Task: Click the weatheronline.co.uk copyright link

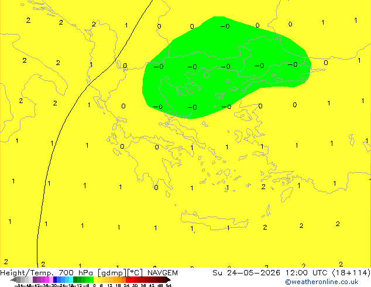Action: (x=321, y=282)
